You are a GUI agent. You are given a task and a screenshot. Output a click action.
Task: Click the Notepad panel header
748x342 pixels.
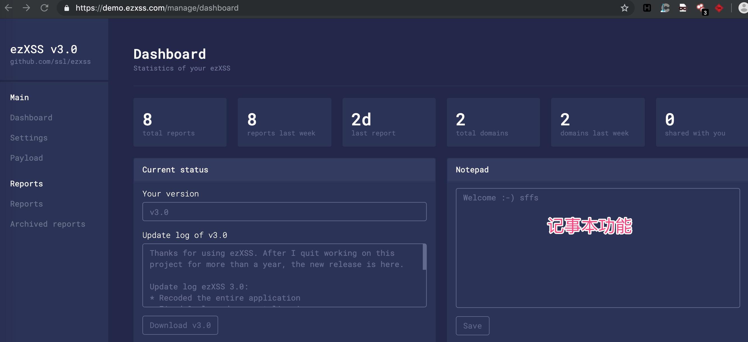598,170
